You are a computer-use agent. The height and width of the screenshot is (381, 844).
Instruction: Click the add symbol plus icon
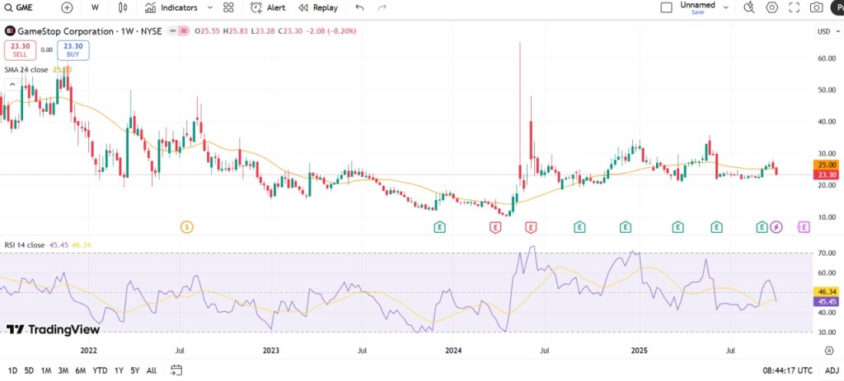click(67, 7)
